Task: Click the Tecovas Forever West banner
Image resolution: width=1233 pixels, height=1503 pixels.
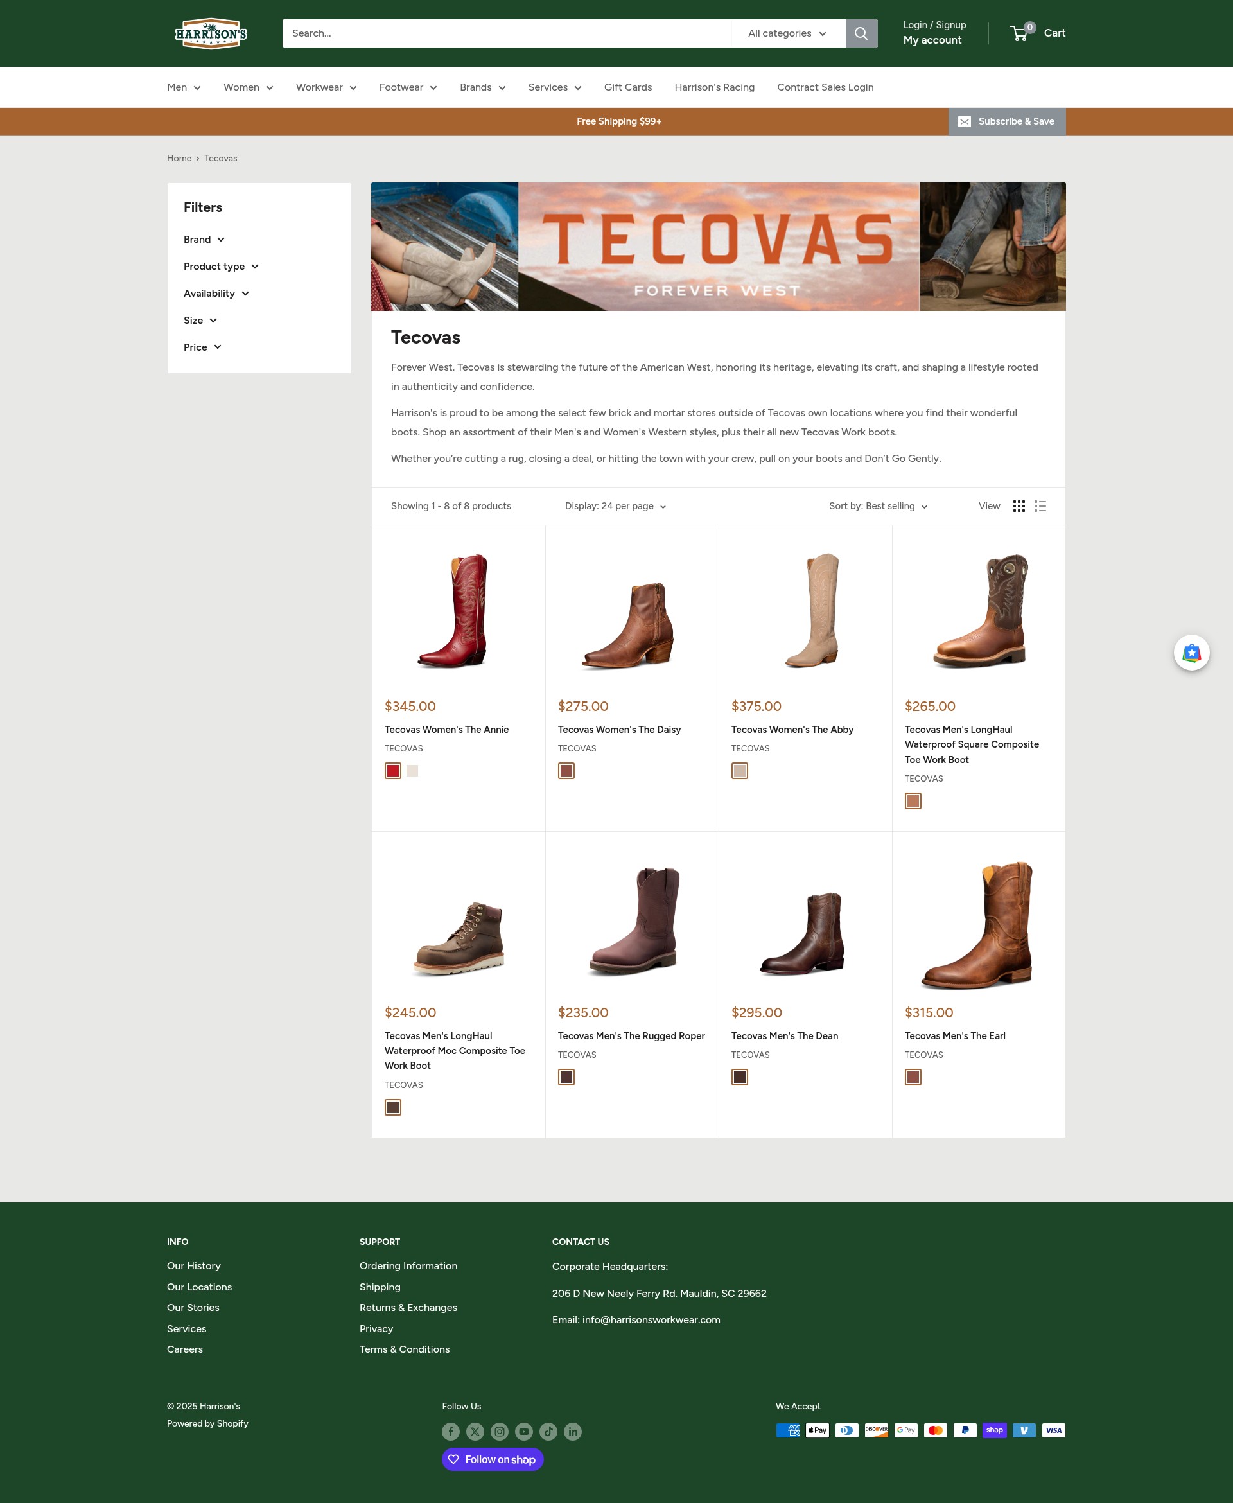Action: 718,247
